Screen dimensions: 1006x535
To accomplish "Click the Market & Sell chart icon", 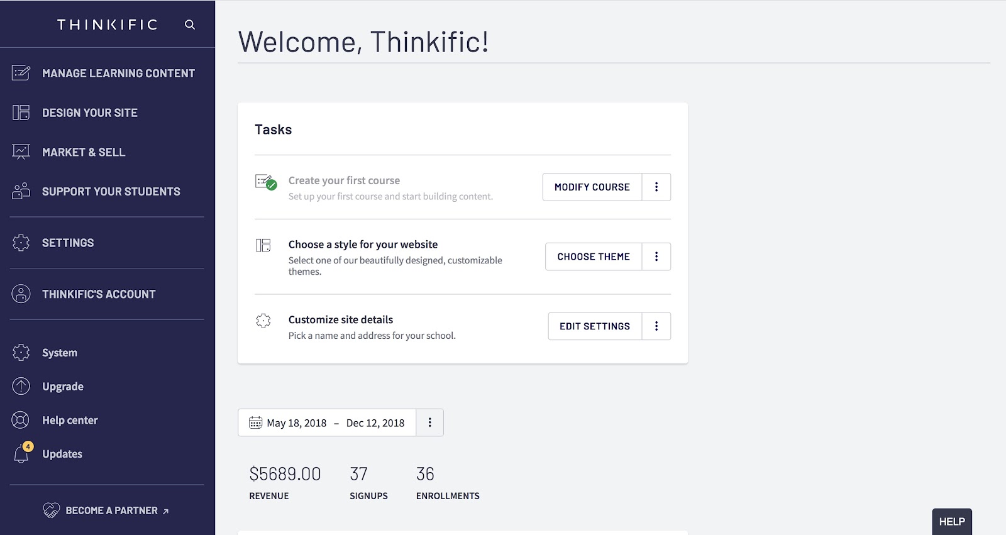I will (21, 152).
